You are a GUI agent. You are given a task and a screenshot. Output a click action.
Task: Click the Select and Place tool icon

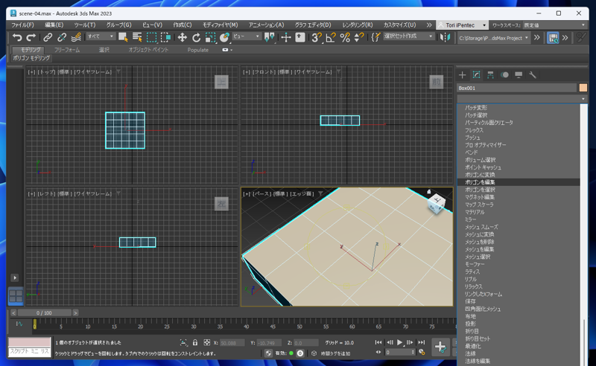coord(224,37)
